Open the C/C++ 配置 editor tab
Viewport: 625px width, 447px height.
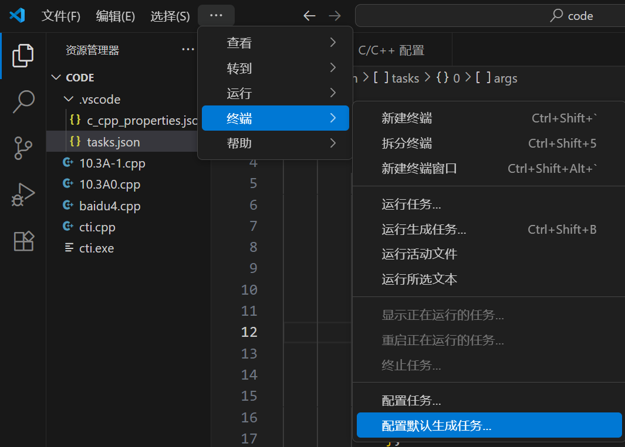pos(391,50)
